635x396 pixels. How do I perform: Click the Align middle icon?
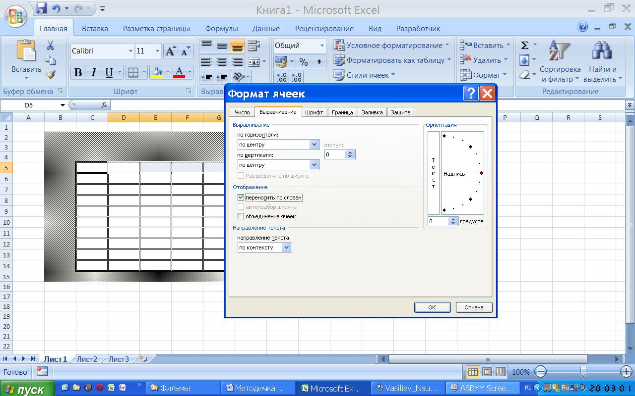(x=222, y=46)
